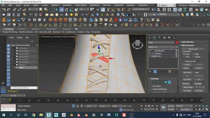Open the Graph Editors menu
Screen dimensions: 210x118
pyautogui.click(x=81, y=5)
